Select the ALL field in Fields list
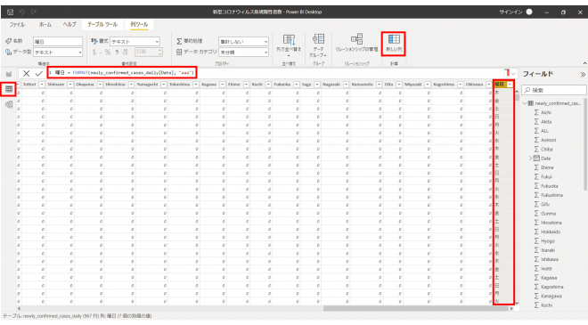 pos(544,131)
